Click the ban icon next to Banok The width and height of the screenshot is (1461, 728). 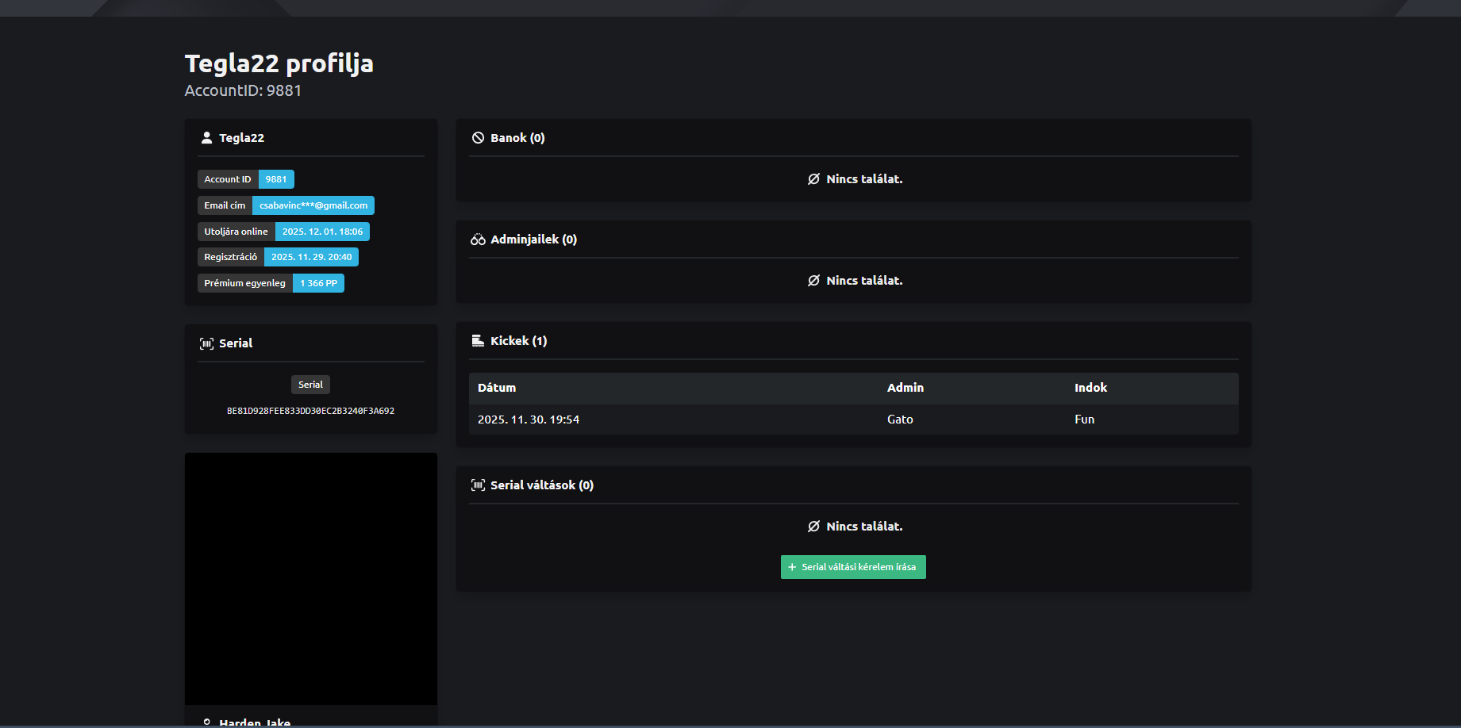coord(478,138)
